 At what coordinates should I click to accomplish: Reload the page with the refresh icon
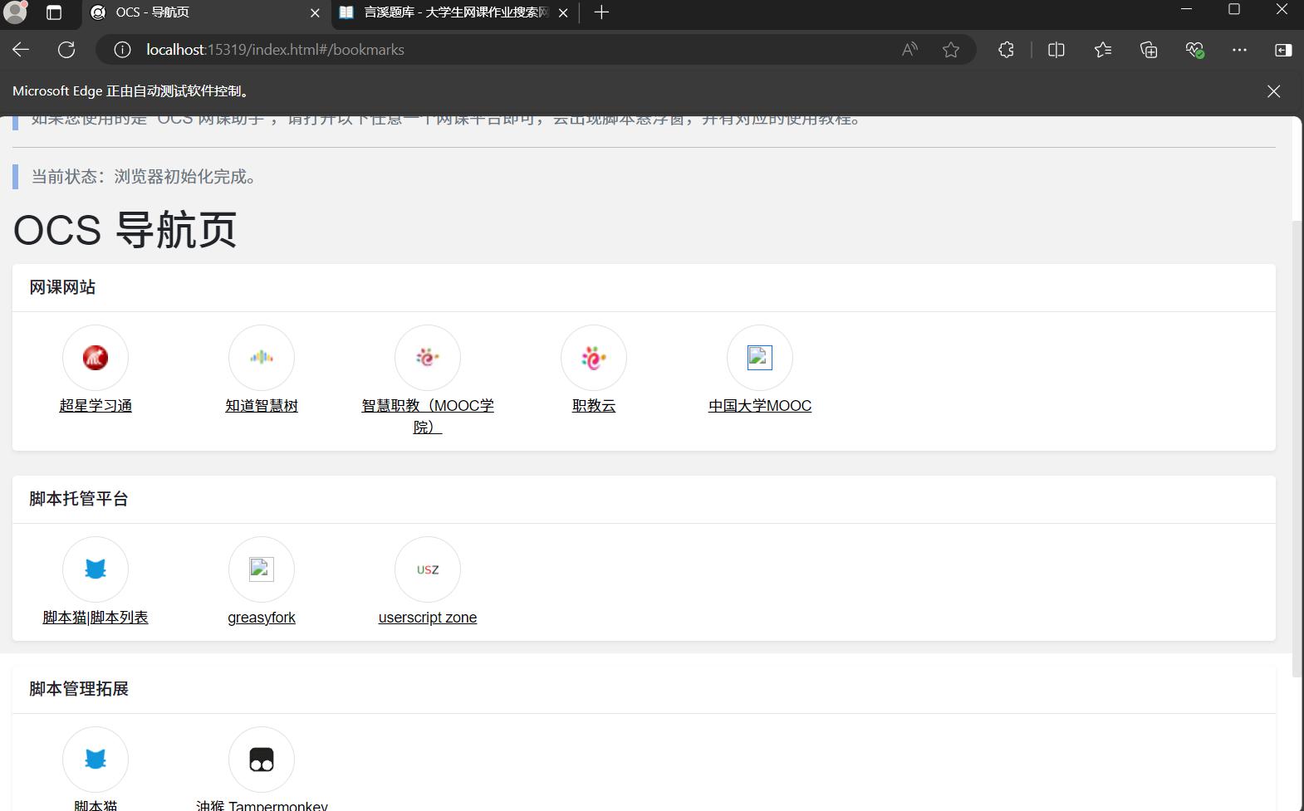point(66,50)
